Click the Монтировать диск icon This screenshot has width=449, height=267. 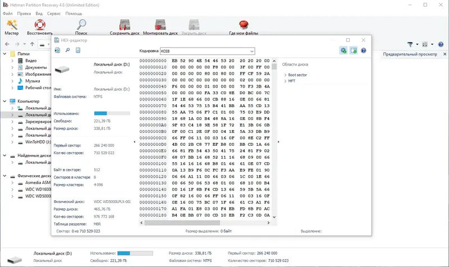[161, 25]
